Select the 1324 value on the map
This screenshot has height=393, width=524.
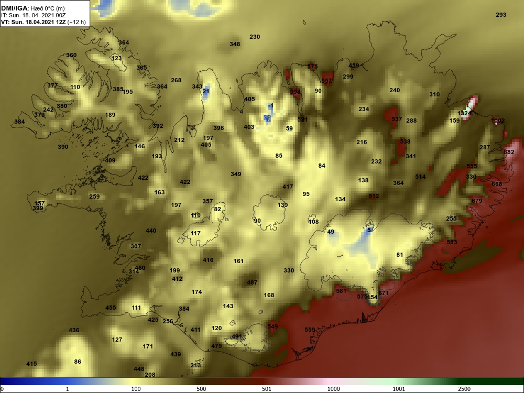point(464,113)
